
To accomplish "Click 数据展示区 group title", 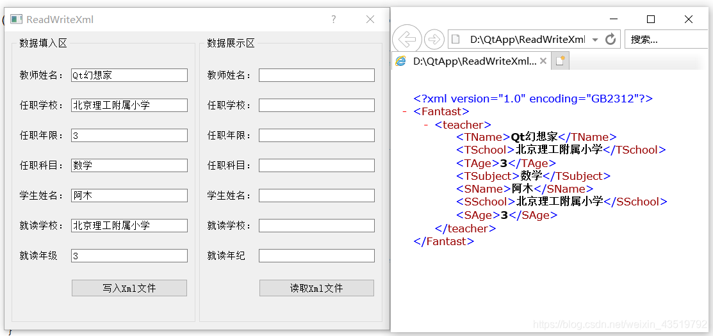I will [231, 43].
